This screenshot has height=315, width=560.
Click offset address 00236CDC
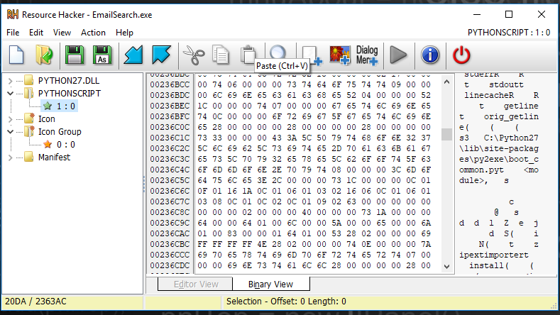click(170, 265)
